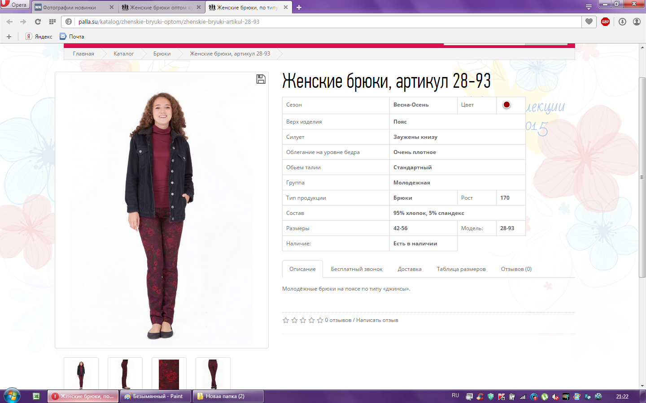Open the downloads panel
The image size is (646, 403).
click(x=622, y=21)
